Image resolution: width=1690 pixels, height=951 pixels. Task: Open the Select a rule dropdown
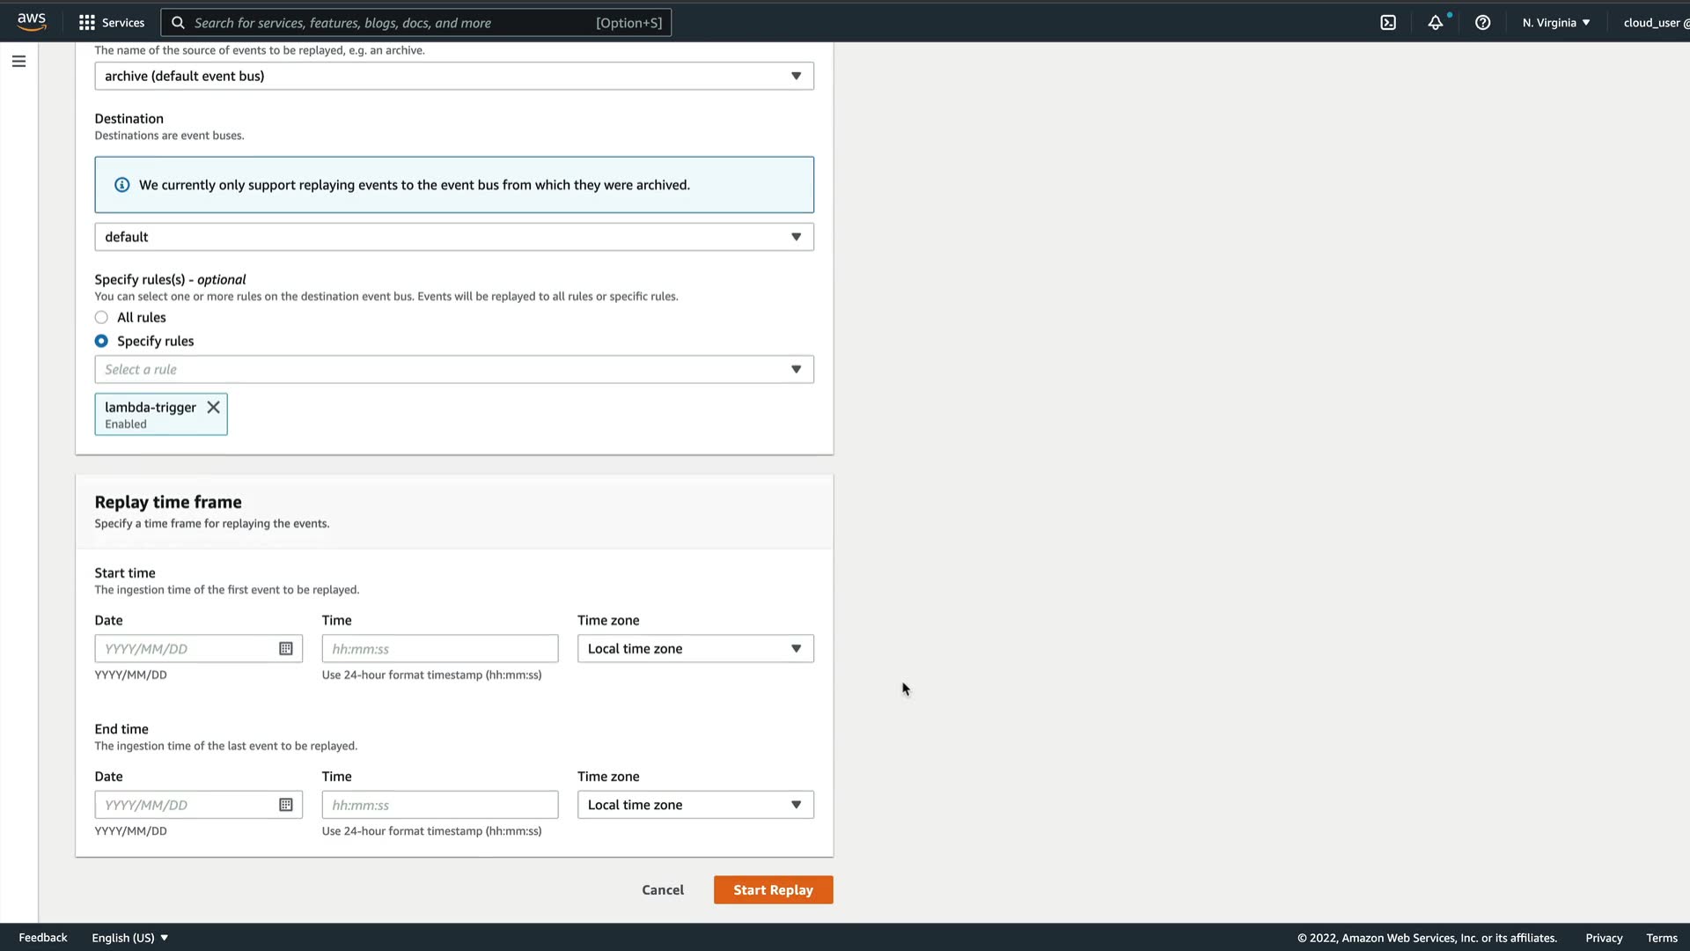tap(453, 370)
